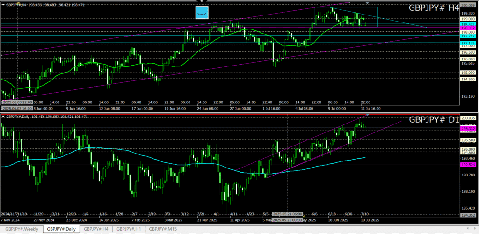Click the GBPJPY# D1 chart title label

pyautogui.click(x=434, y=119)
